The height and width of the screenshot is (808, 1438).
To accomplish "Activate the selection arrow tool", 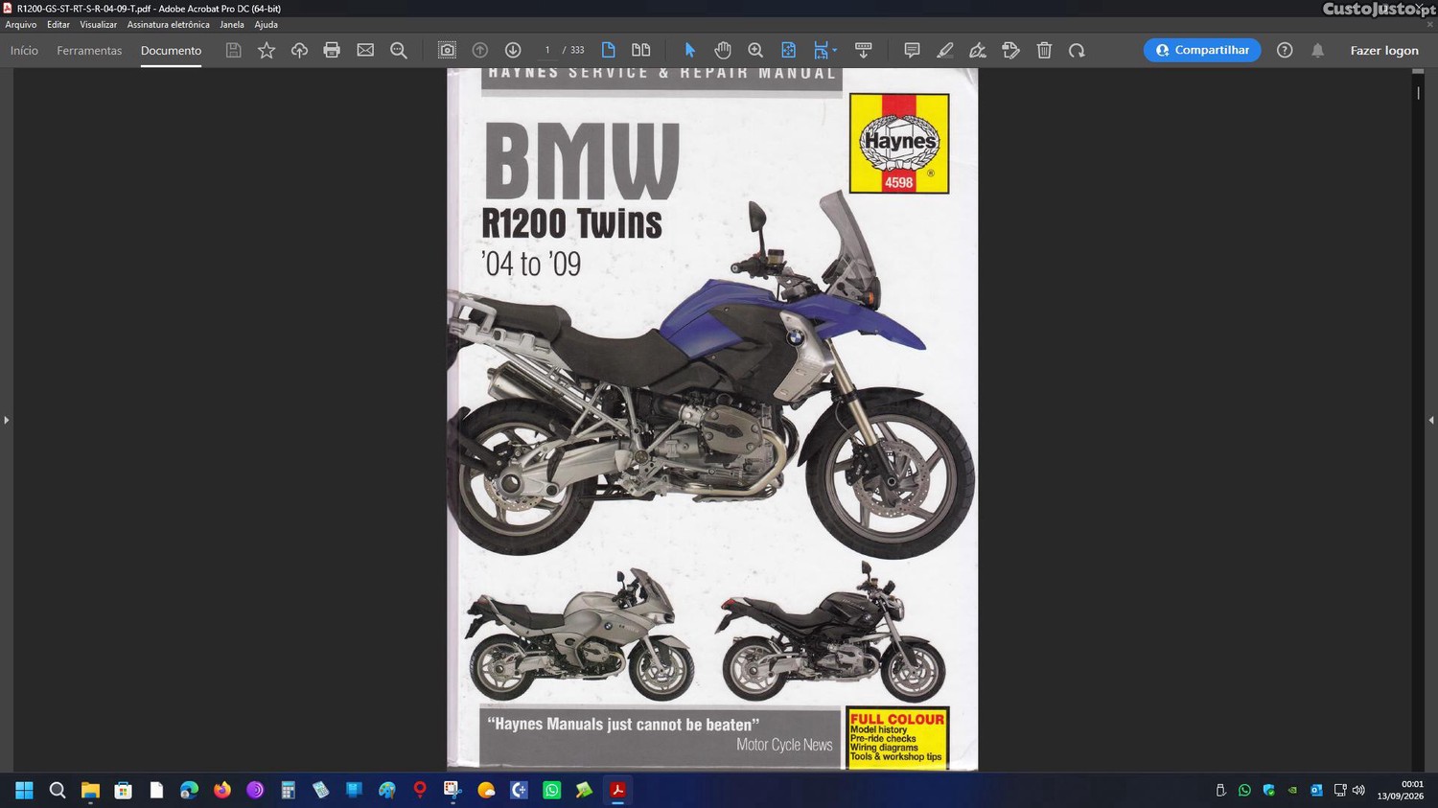I will tap(689, 50).
